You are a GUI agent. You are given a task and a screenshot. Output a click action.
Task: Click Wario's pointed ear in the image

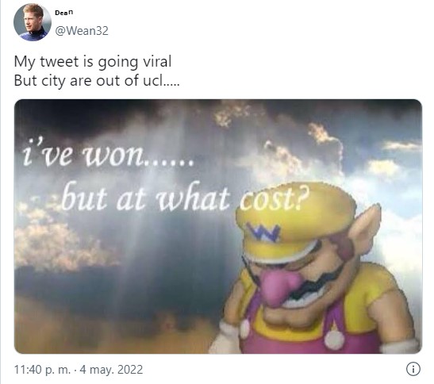[365, 227]
